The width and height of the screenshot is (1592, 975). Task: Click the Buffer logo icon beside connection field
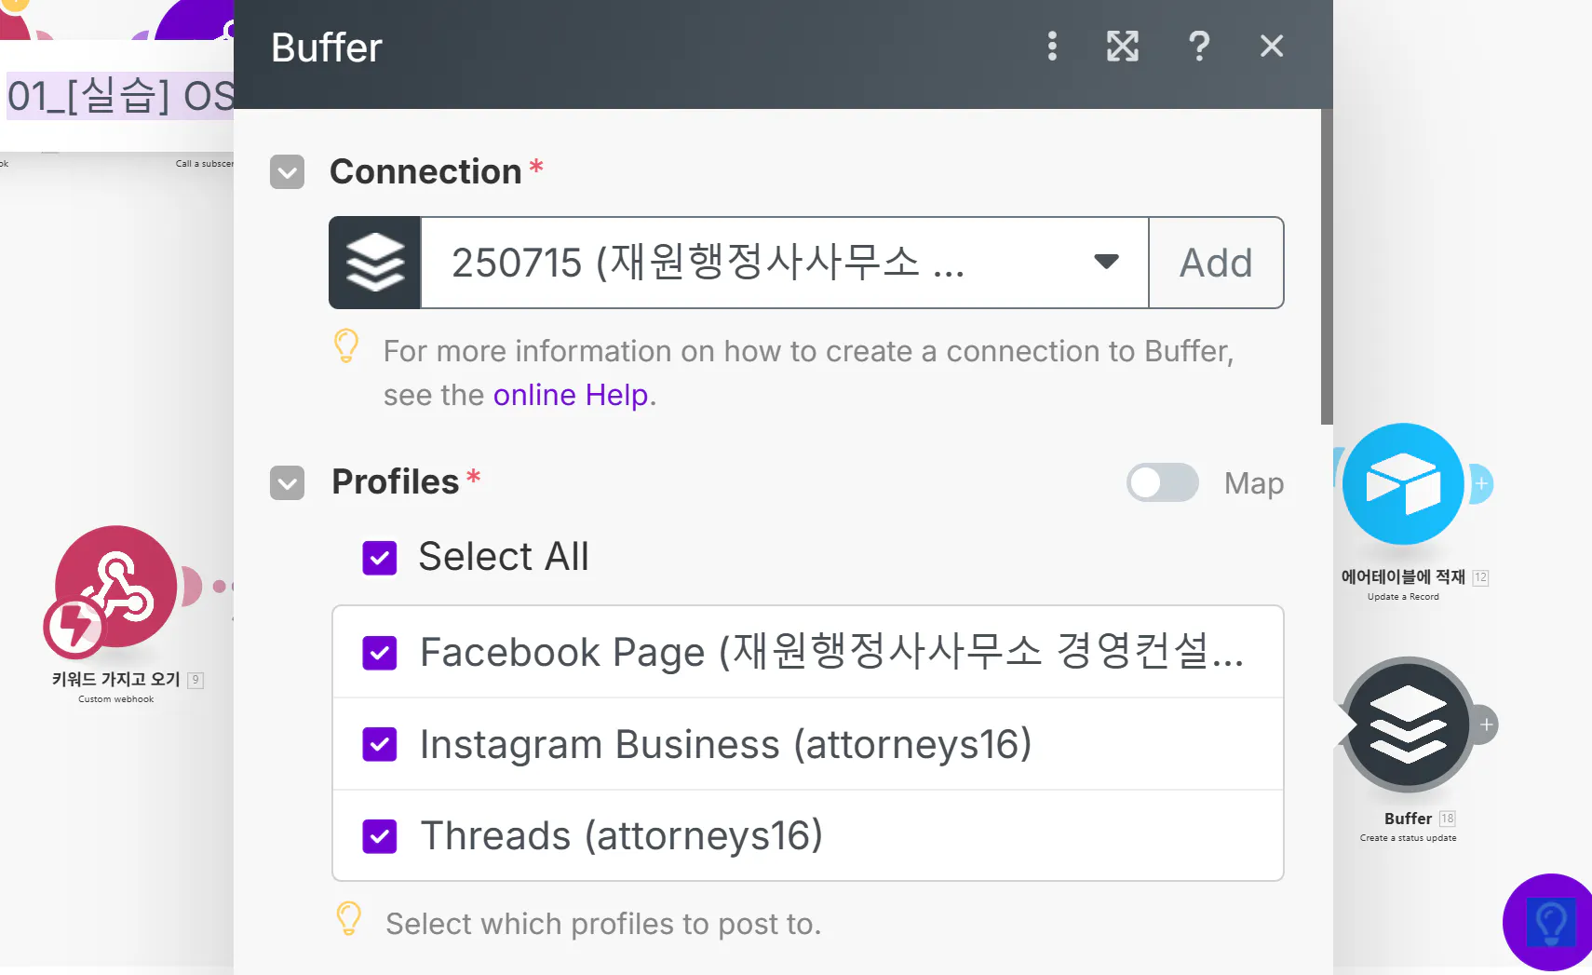coord(375,263)
